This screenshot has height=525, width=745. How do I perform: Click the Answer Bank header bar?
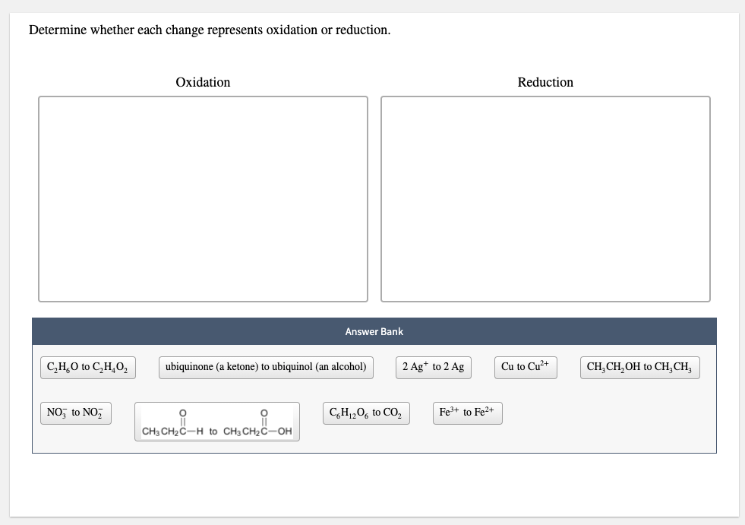click(x=374, y=331)
